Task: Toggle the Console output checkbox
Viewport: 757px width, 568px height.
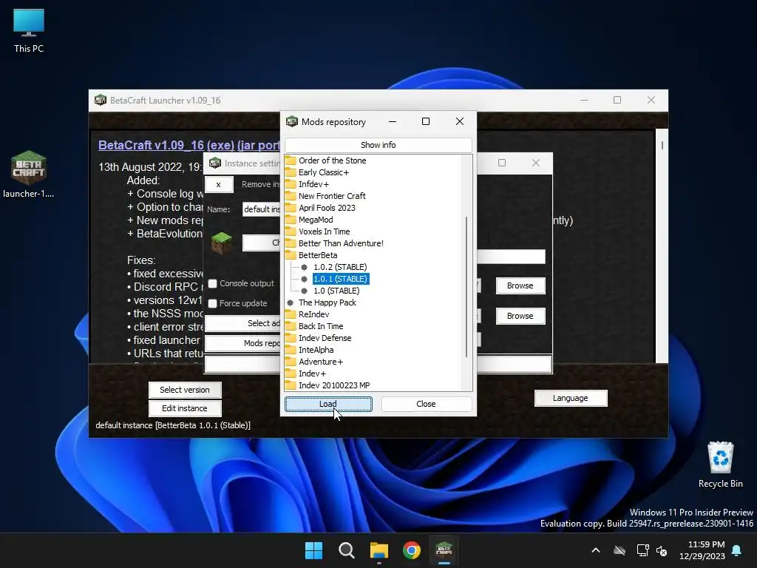Action: point(212,283)
